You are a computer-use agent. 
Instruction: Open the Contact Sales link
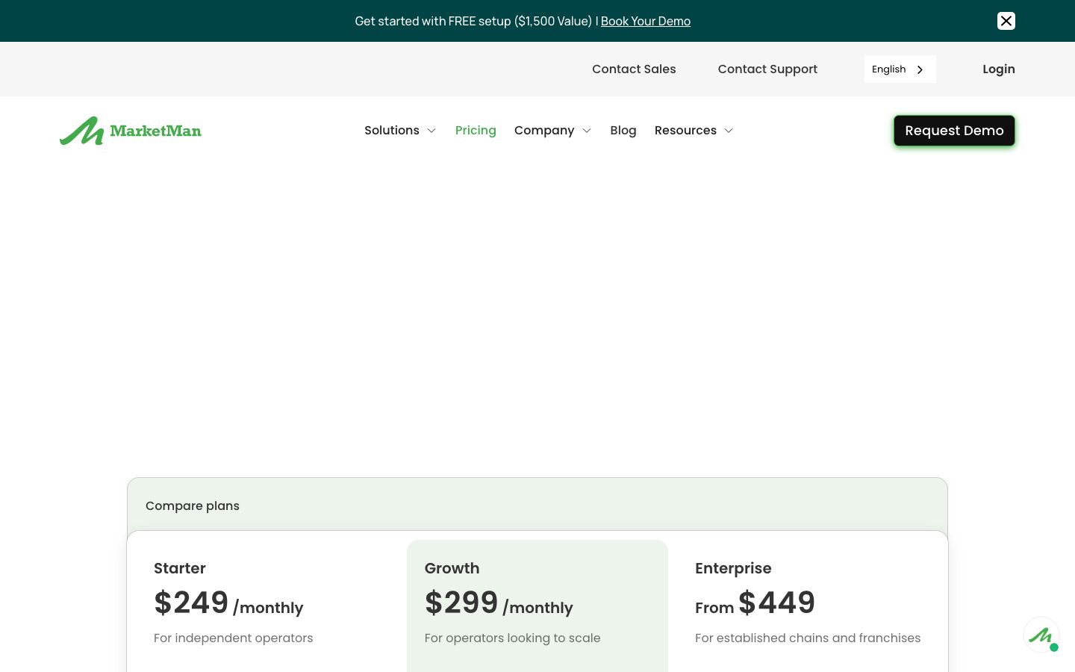[x=634, y=69]
